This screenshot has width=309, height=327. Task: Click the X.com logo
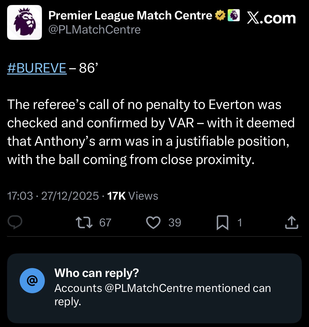coord(271,18)
